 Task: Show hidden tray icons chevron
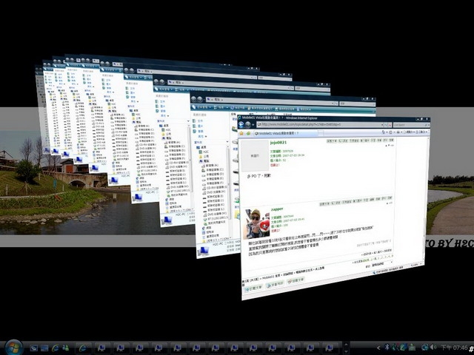(x=378, y=348)
